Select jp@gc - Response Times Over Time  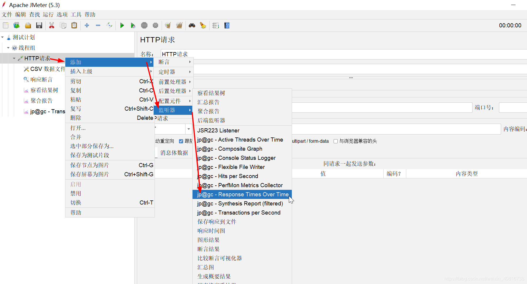tap(242, 195)
